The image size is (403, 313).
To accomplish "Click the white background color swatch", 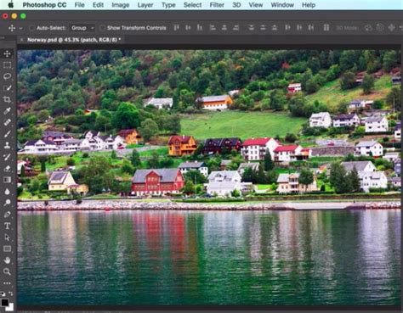I will coord(11,307).
